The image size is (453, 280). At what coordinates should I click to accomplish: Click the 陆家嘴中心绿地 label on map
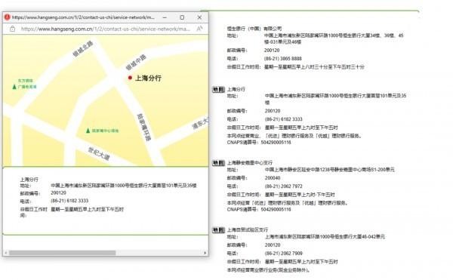(x=105, y=131)
